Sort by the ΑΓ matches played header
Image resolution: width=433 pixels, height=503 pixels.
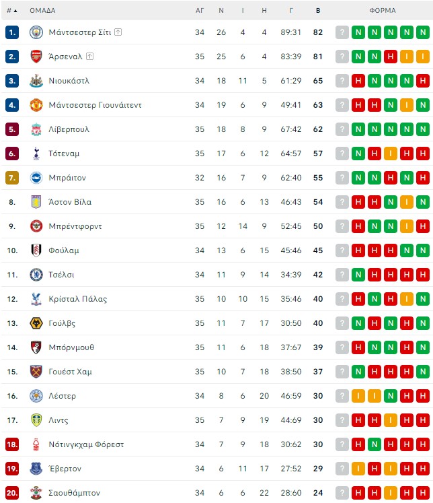pyautogui.click(x=200, y=11)
